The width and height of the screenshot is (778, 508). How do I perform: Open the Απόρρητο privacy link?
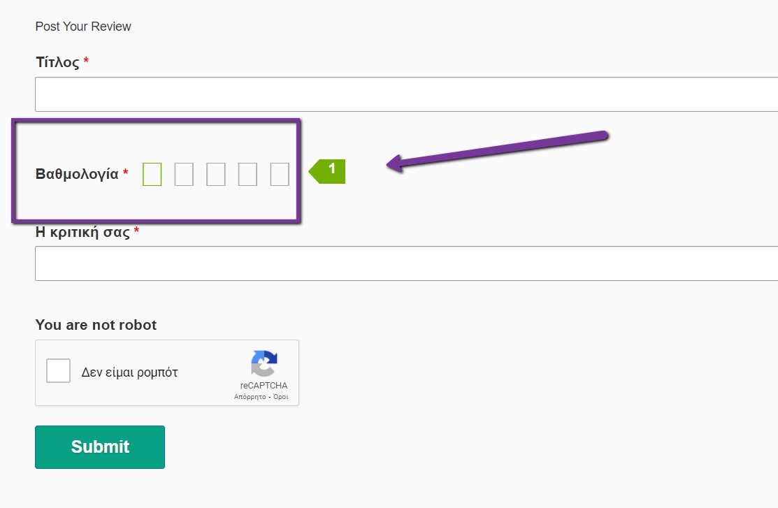tap(250, 397)
